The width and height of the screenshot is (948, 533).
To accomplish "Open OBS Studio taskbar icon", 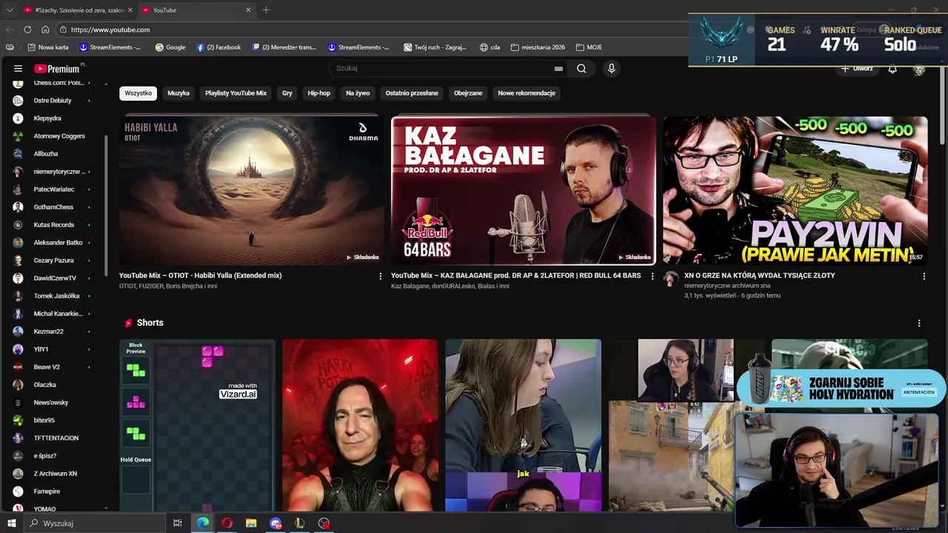I will coord(324,523).
